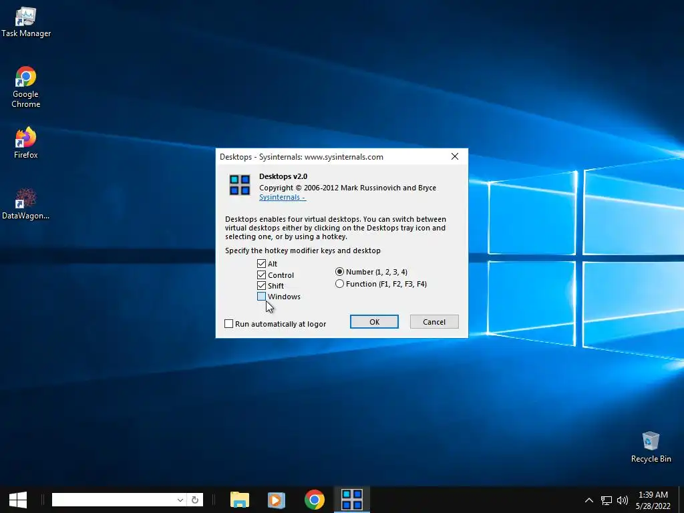Click the Desktops logo in the dialog
This screenshot has width=684, height=513.
point(240,185)
